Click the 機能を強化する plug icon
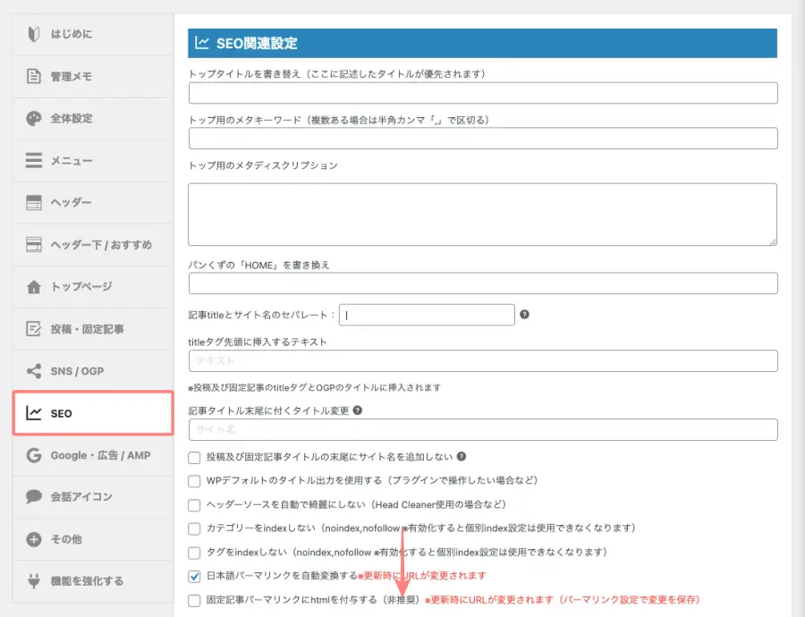Viewport: 805px width, 617px height. (x=36, y=581)
